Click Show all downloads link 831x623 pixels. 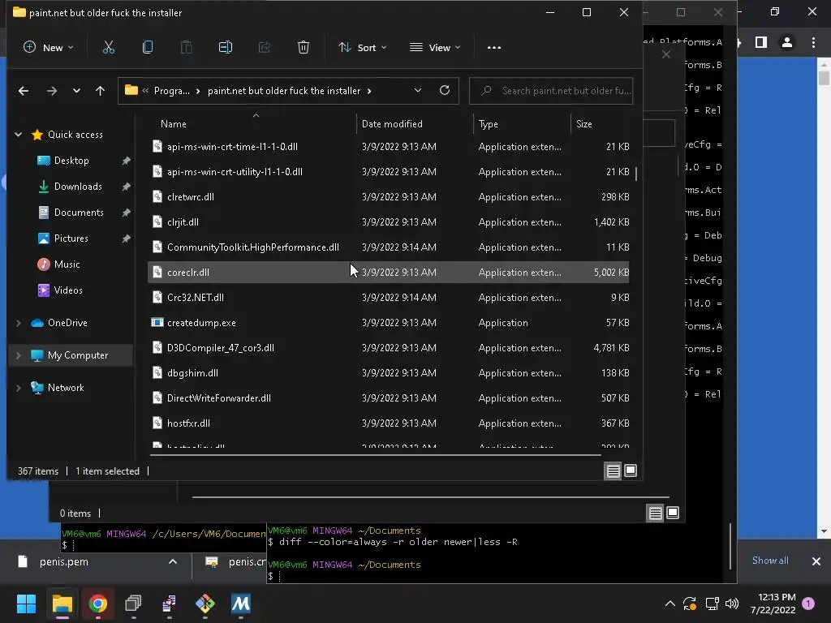point(770,561)
